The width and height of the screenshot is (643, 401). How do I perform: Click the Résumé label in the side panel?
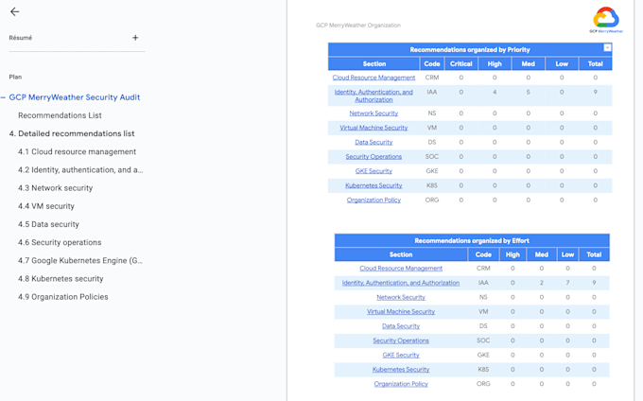[x=21, y=38]
